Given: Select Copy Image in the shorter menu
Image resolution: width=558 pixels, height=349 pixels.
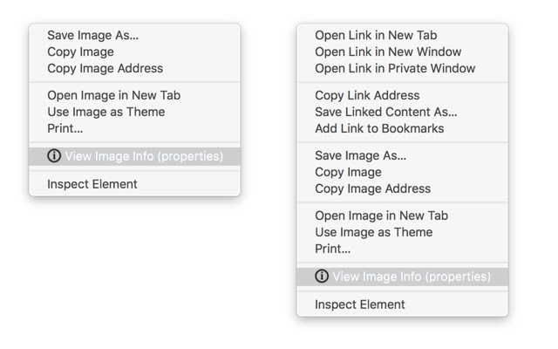Looking at the screenshot, I should [80, 51].
